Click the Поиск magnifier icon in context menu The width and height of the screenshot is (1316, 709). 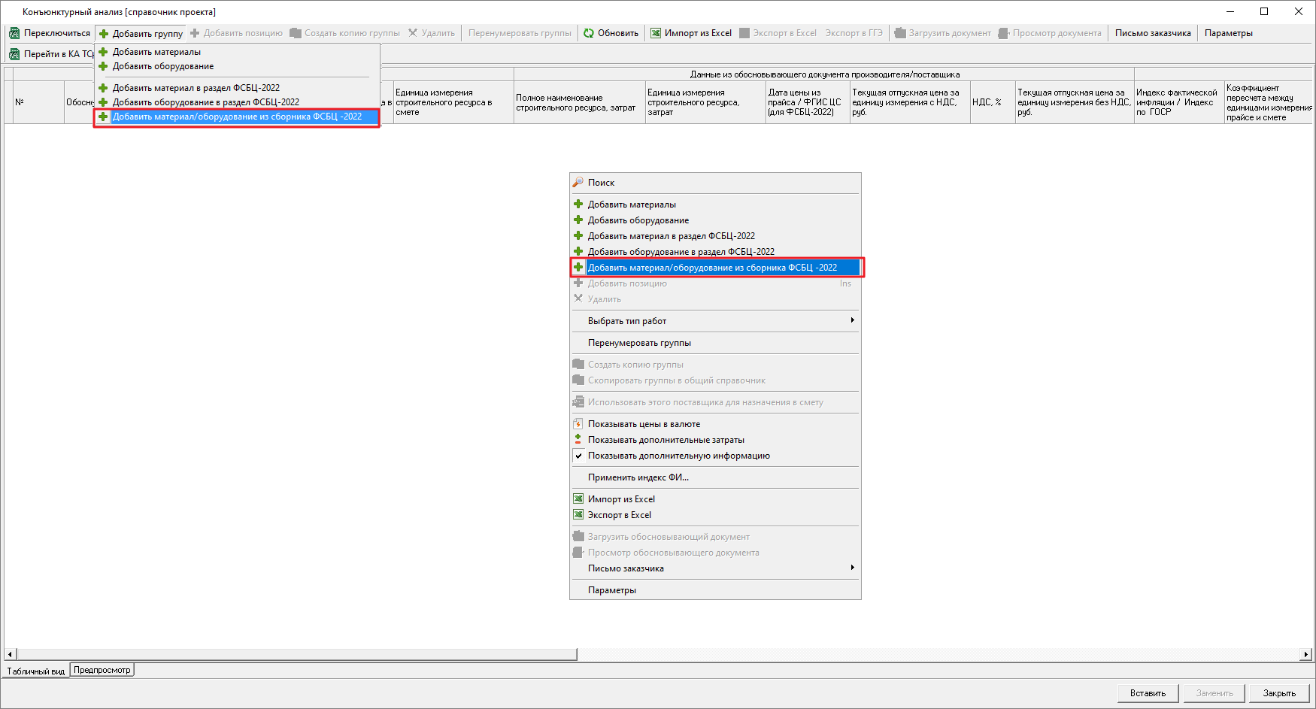tap(578, 183)
